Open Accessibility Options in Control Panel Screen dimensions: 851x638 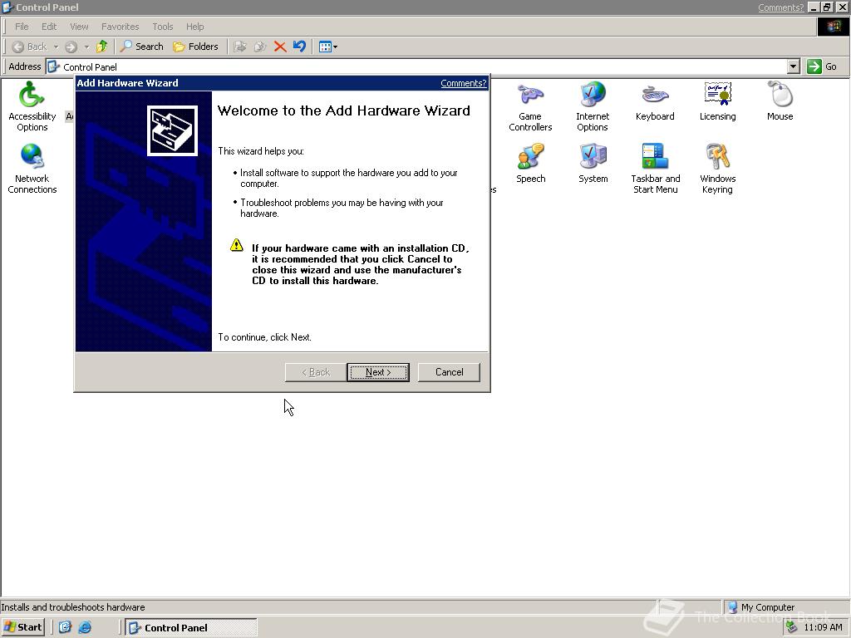[x=32, y=106]
